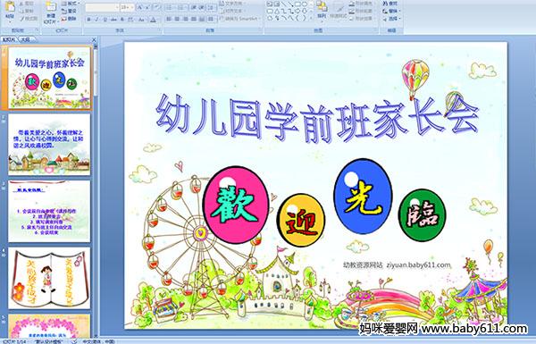Click the Convert to SmartArt button
This screenshot has width=536, height=344.
click(x=240, y=19)
